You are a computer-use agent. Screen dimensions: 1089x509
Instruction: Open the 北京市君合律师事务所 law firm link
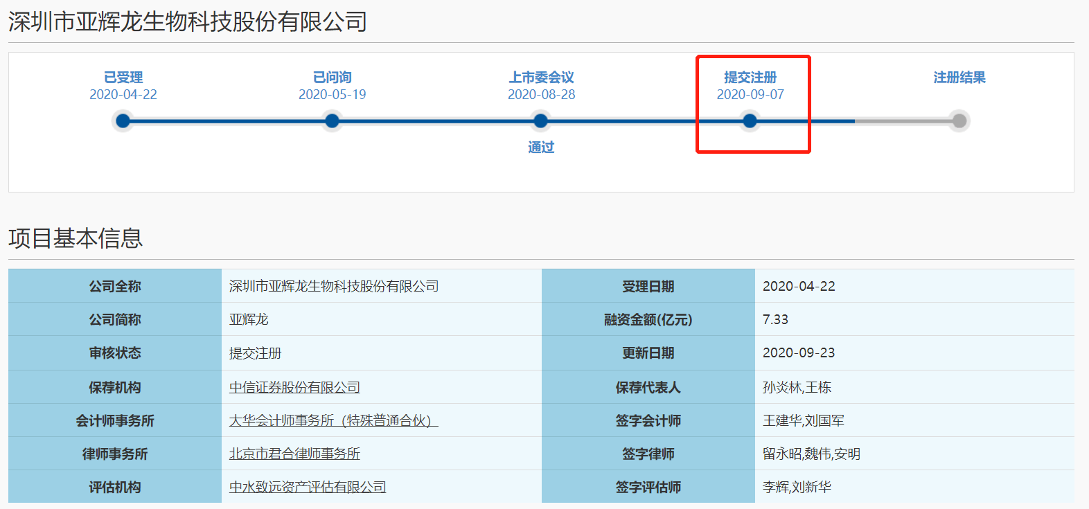point(294,454)
